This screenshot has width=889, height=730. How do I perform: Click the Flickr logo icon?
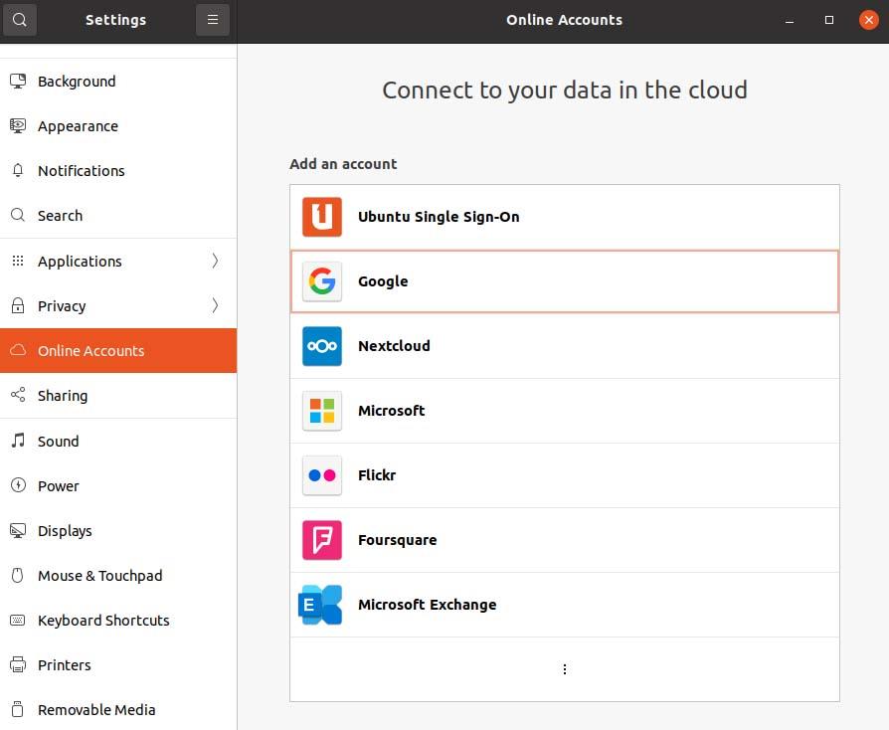pyautogui.click(x=322, y=475)
